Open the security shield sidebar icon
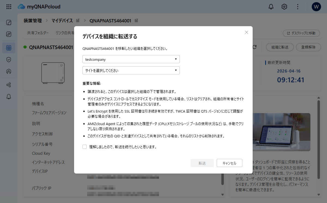327x203 pixels. tap(9, 59)
